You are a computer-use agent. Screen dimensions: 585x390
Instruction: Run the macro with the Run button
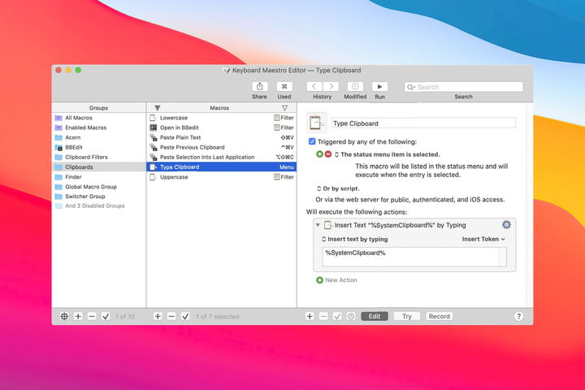(379, 86)
